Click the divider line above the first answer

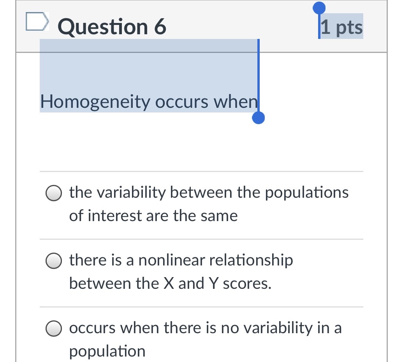[201, 171]
